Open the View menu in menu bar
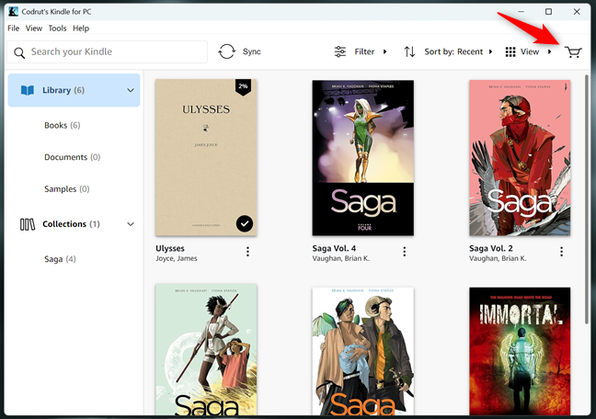 click(x=34, y=28)
